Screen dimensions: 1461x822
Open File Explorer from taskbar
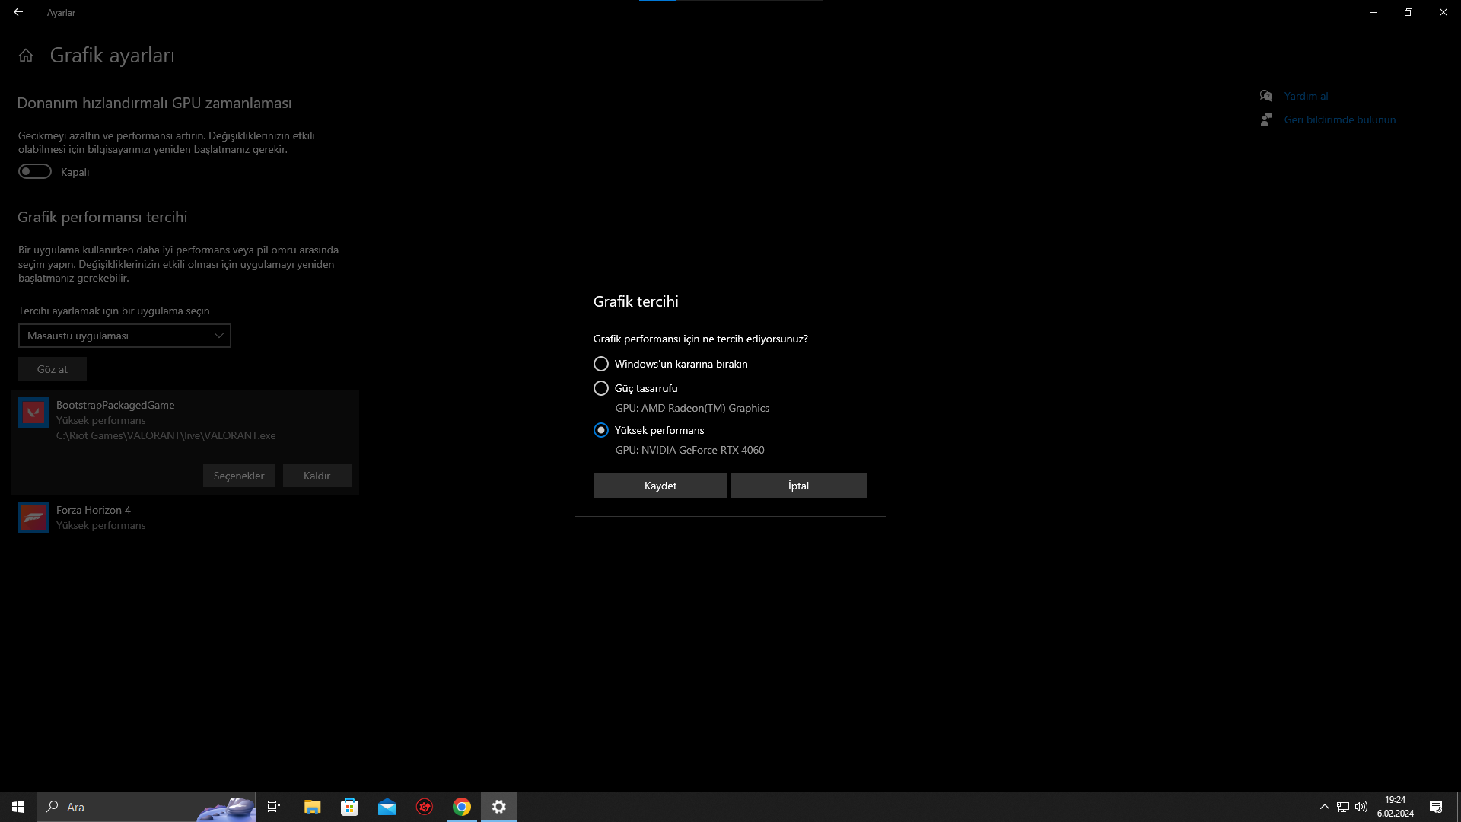click(x=312, y=807)
